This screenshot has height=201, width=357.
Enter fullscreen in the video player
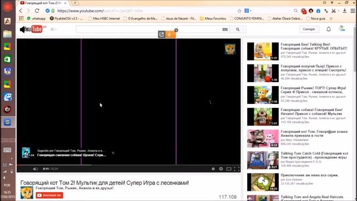point(237,169)
